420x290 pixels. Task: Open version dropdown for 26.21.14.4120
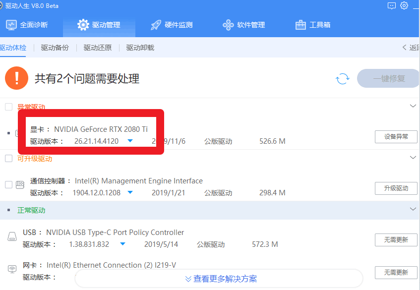[x=130, y=141]
